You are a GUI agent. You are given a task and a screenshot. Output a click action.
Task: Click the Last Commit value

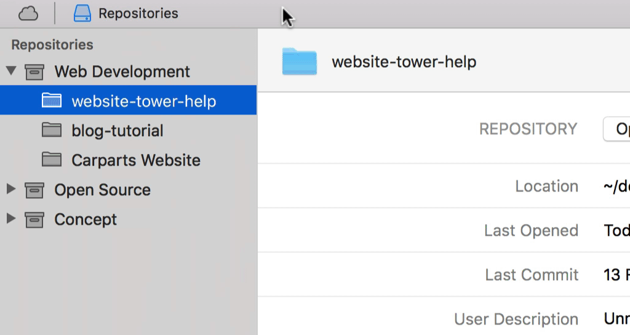pyautogui.click(x=616, y=275)
